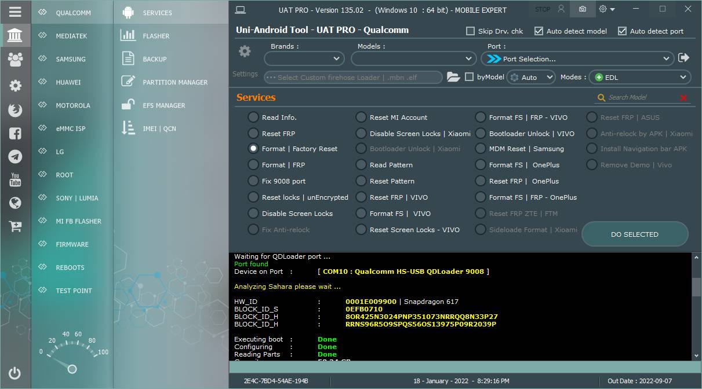
Task: Open the Firefox browser icon
Action: click(x=15, y=110)
